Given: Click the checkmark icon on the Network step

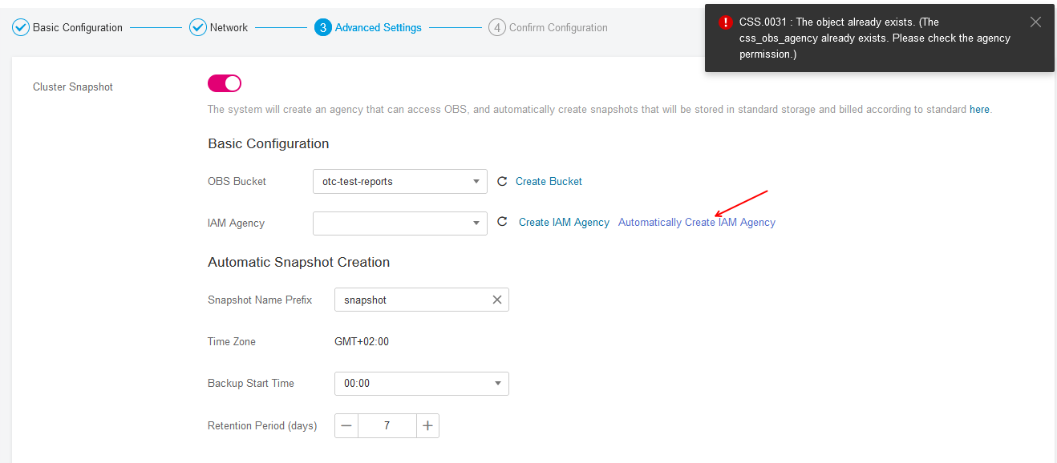Looking at the screenshot, I should [x=197, y=26].
